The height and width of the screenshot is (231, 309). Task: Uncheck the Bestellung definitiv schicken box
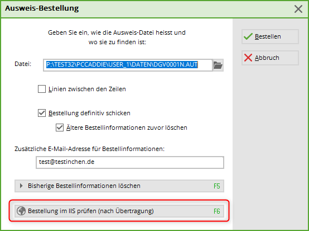click(42, 113)
